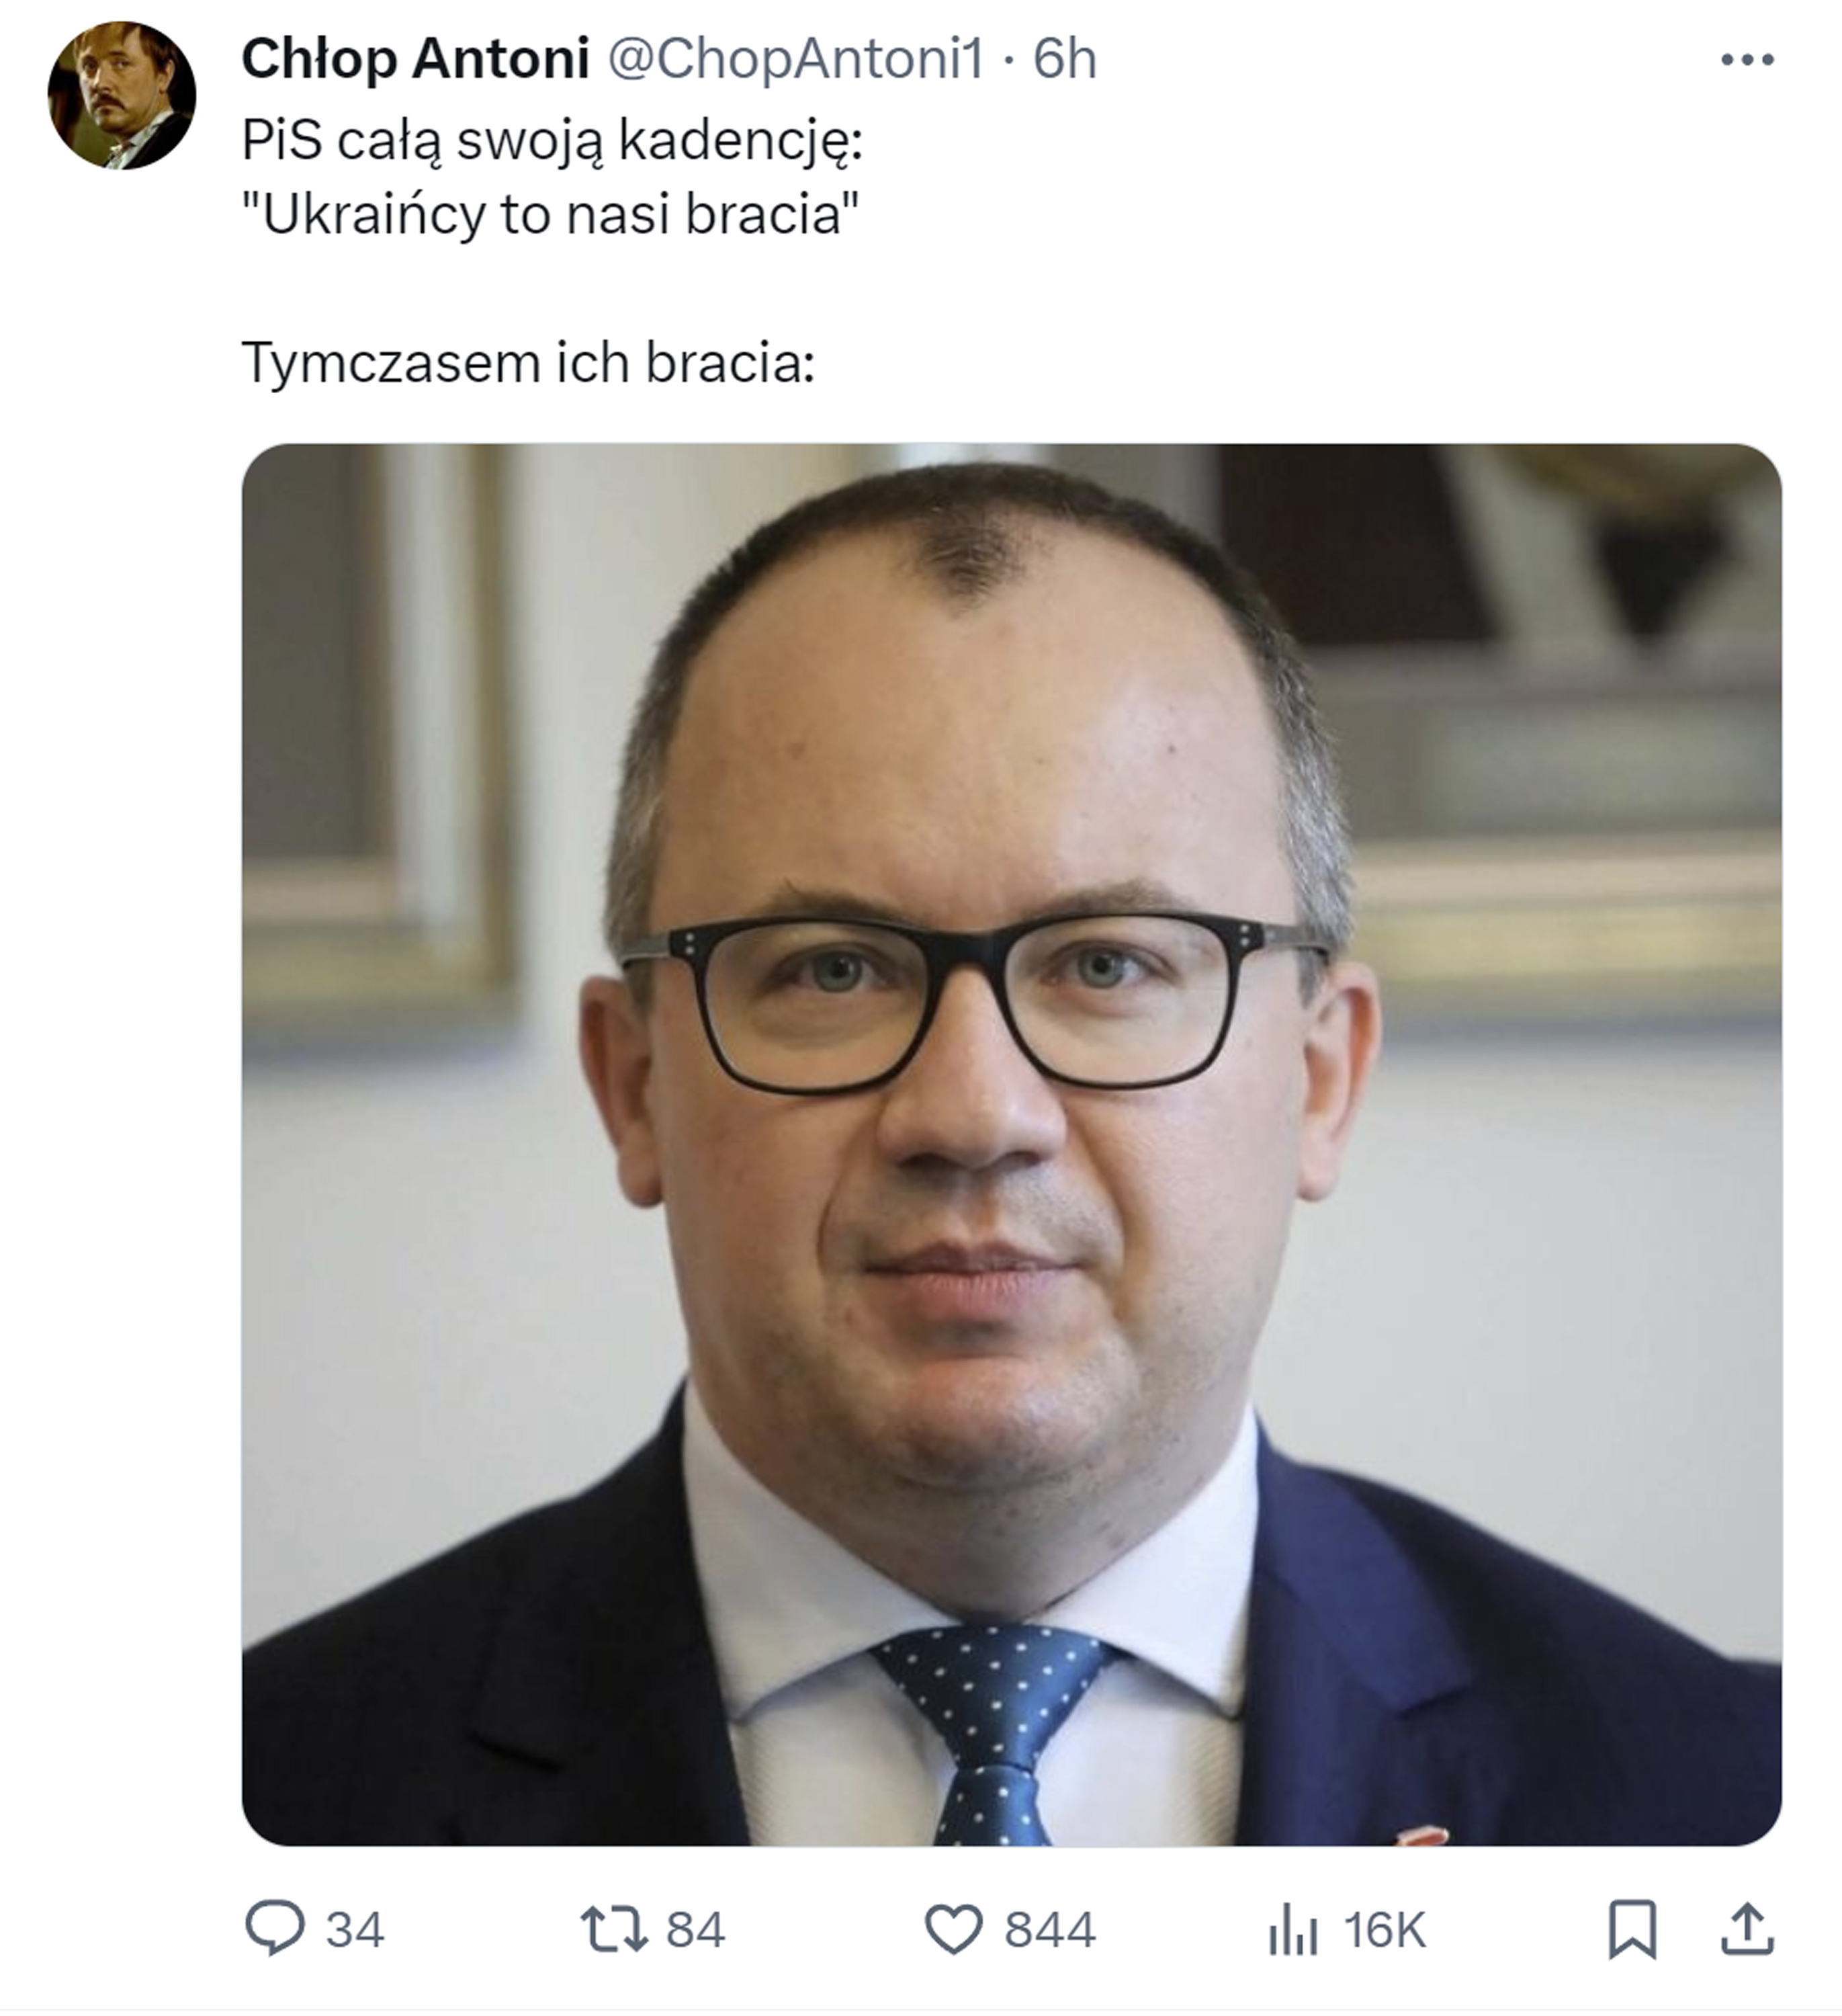Open the three-dot more options menu
Image resolution: width=1842 pixels, height=2016 pixels.
pyautogui.click(x=1747, y=60)
